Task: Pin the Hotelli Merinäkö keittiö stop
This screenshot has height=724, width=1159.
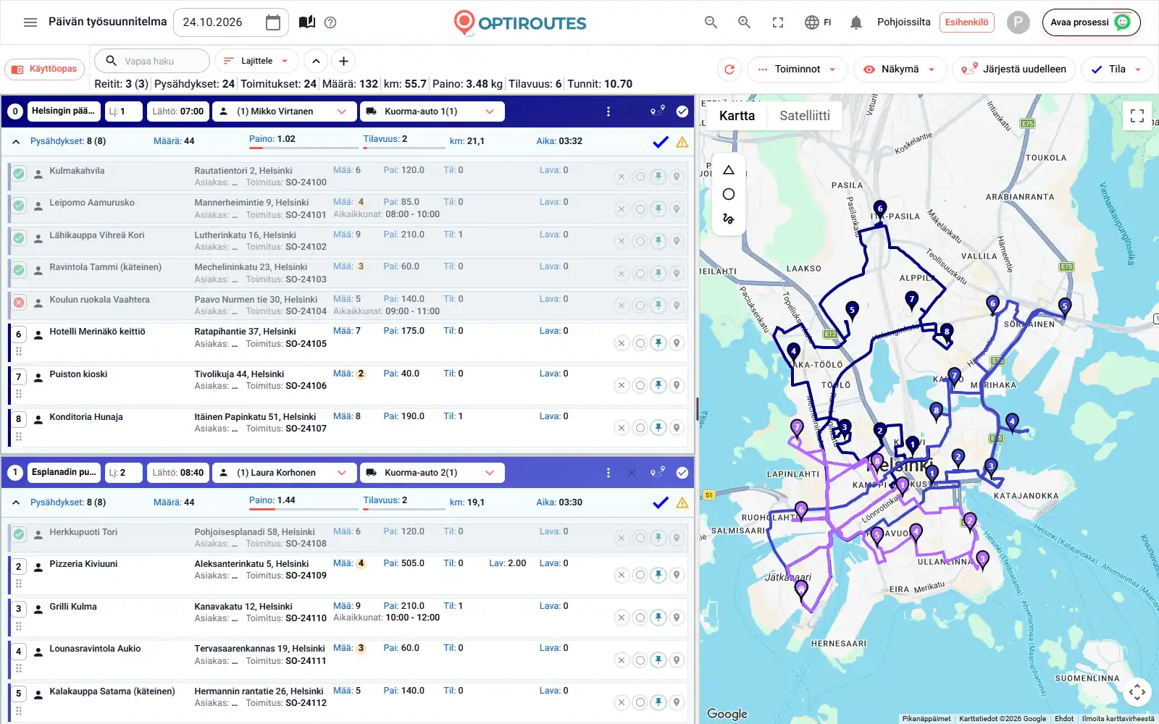Action: [658, 343]
